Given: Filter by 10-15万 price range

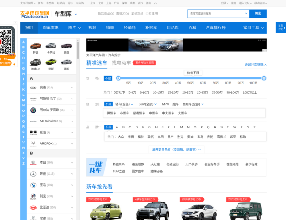Looking at the screenshot, I should (158, 93).
